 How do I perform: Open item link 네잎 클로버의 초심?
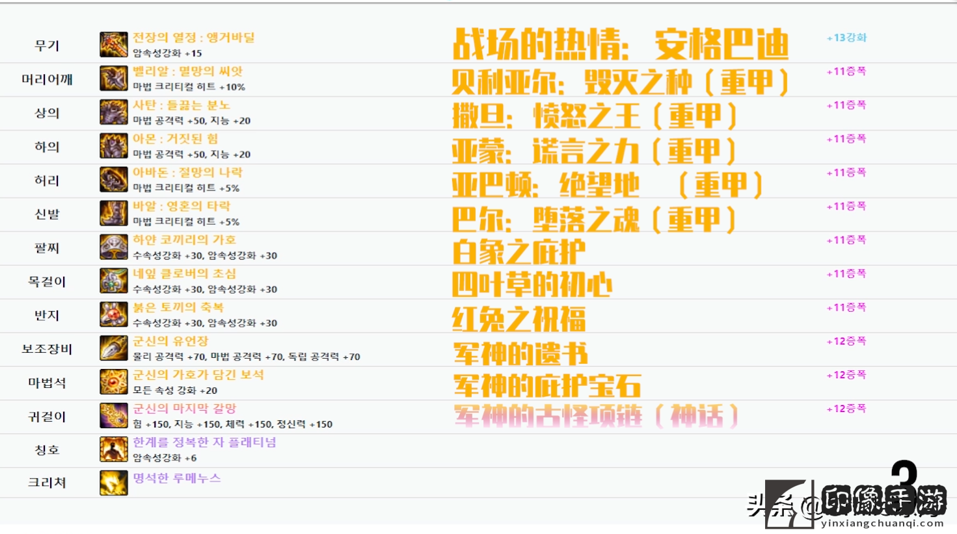(184, 274)
